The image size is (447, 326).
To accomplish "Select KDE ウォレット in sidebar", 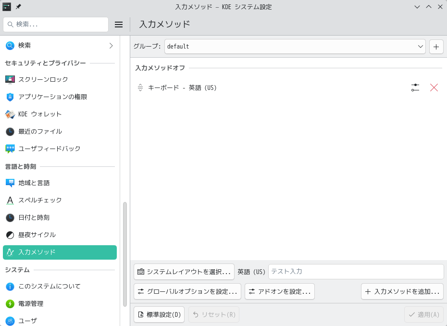I will [x=60, y=114].
